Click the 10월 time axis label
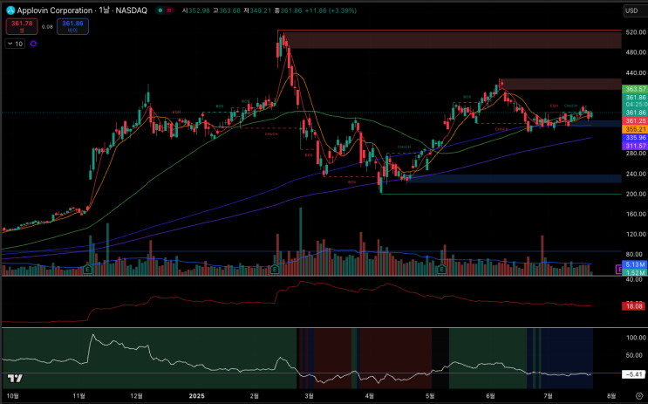This screenshot has height=404, width=648. (12, 396)
